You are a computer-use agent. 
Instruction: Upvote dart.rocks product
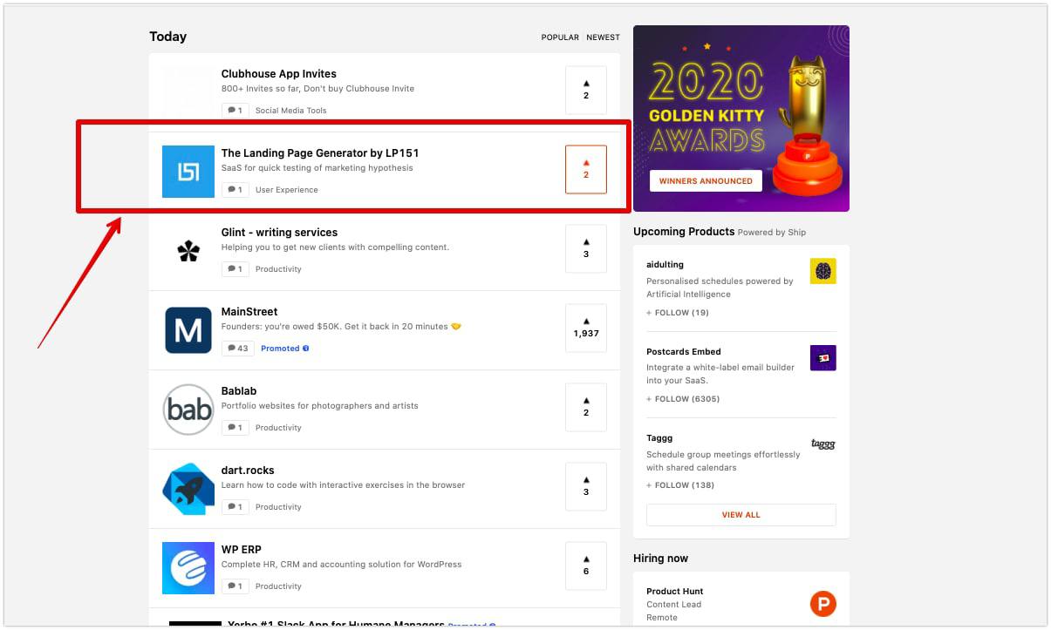click(585, 486)
